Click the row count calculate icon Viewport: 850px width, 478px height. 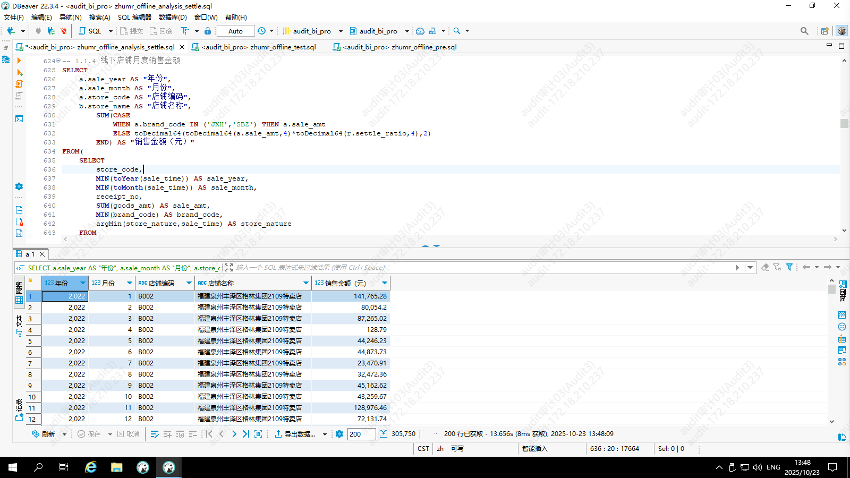click(384, 434)
